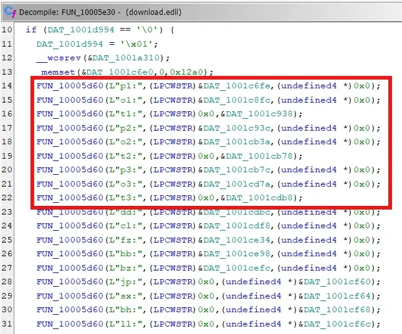Screen dimensions: 402x334
Task: Click the L"dd:" string literal on line 23
Action: click(126, 213)
